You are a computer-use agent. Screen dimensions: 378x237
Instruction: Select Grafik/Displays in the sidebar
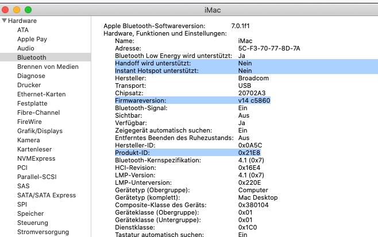click(40, 131)
